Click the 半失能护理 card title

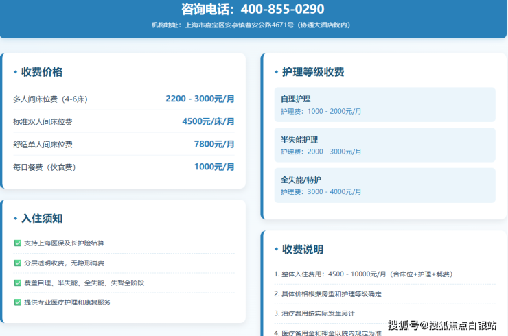click(299, 139)
